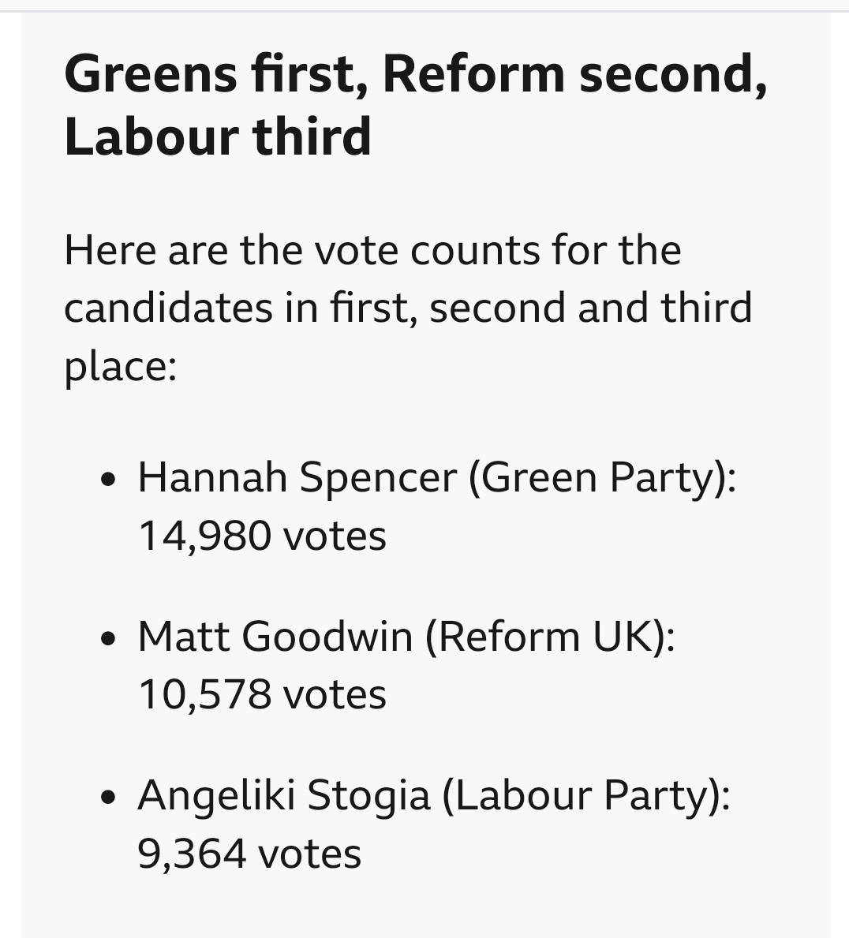
Task: Click the name Matt Goodwin
Action: click(275, 636)
